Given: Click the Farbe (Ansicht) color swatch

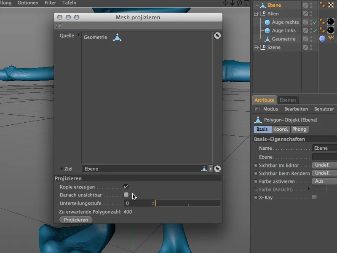Looking at the screenshot, I should coord(319,189).
